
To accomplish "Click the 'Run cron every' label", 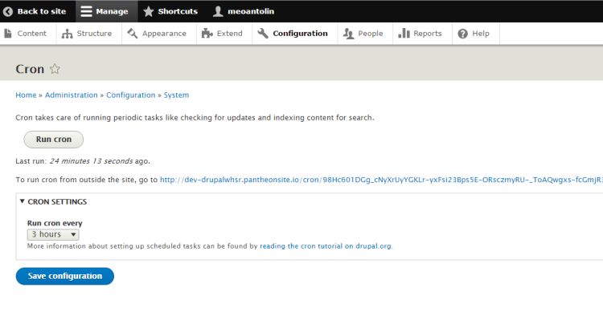I will 55,223.
